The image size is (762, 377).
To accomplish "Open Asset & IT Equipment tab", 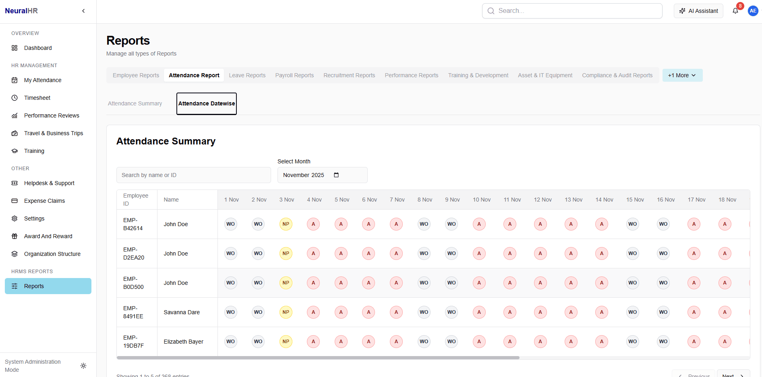I will (x=545, y=75).
